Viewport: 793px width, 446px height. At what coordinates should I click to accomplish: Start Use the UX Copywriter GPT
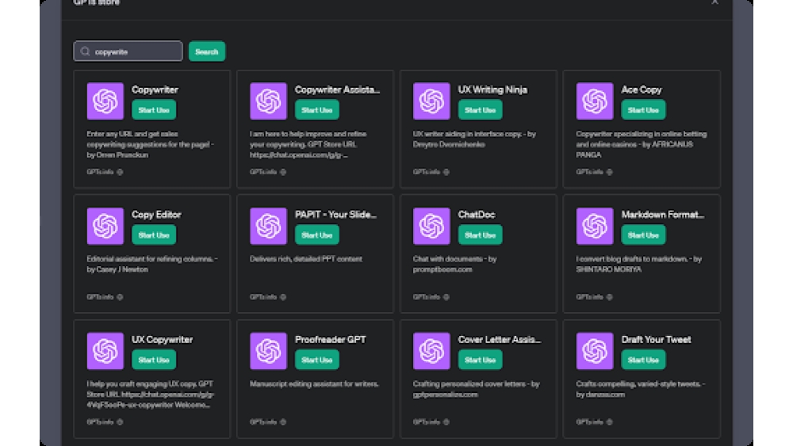tap(154, 360)
